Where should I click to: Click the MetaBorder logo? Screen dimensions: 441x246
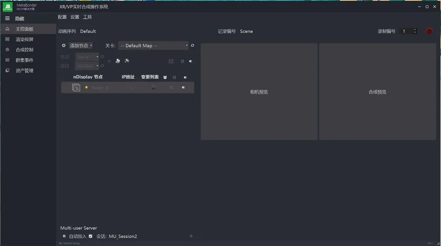[8, 7]
